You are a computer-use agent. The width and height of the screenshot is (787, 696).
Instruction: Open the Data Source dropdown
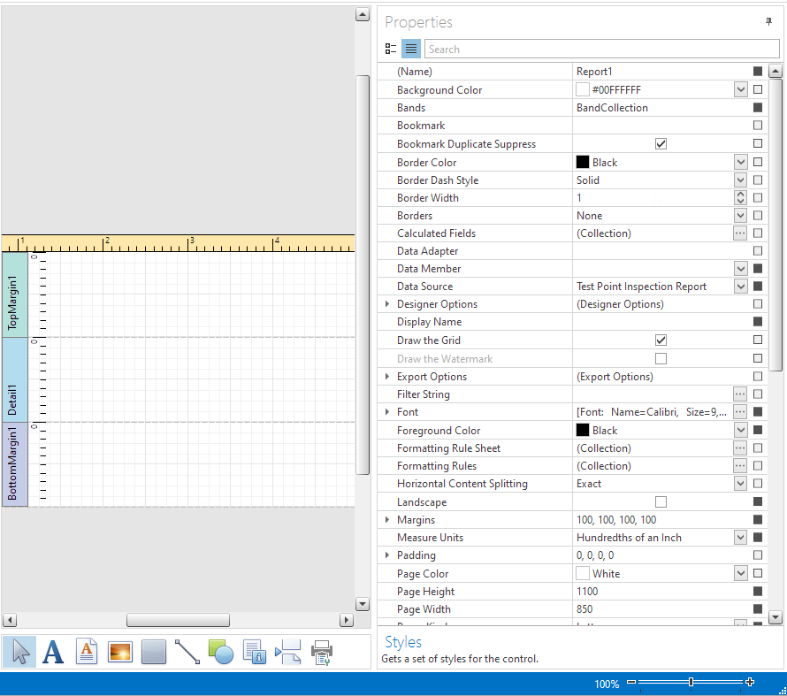742,286
